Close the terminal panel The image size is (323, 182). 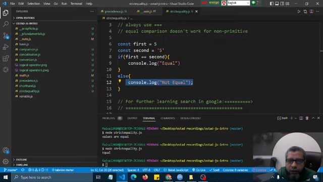click(318, 118)
